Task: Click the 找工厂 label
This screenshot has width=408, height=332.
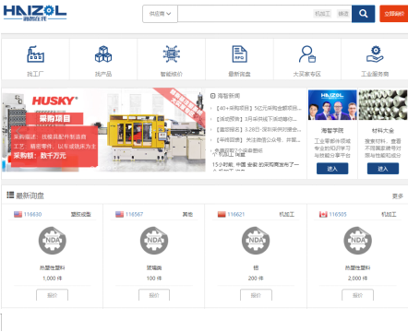Action: (35, 74)
